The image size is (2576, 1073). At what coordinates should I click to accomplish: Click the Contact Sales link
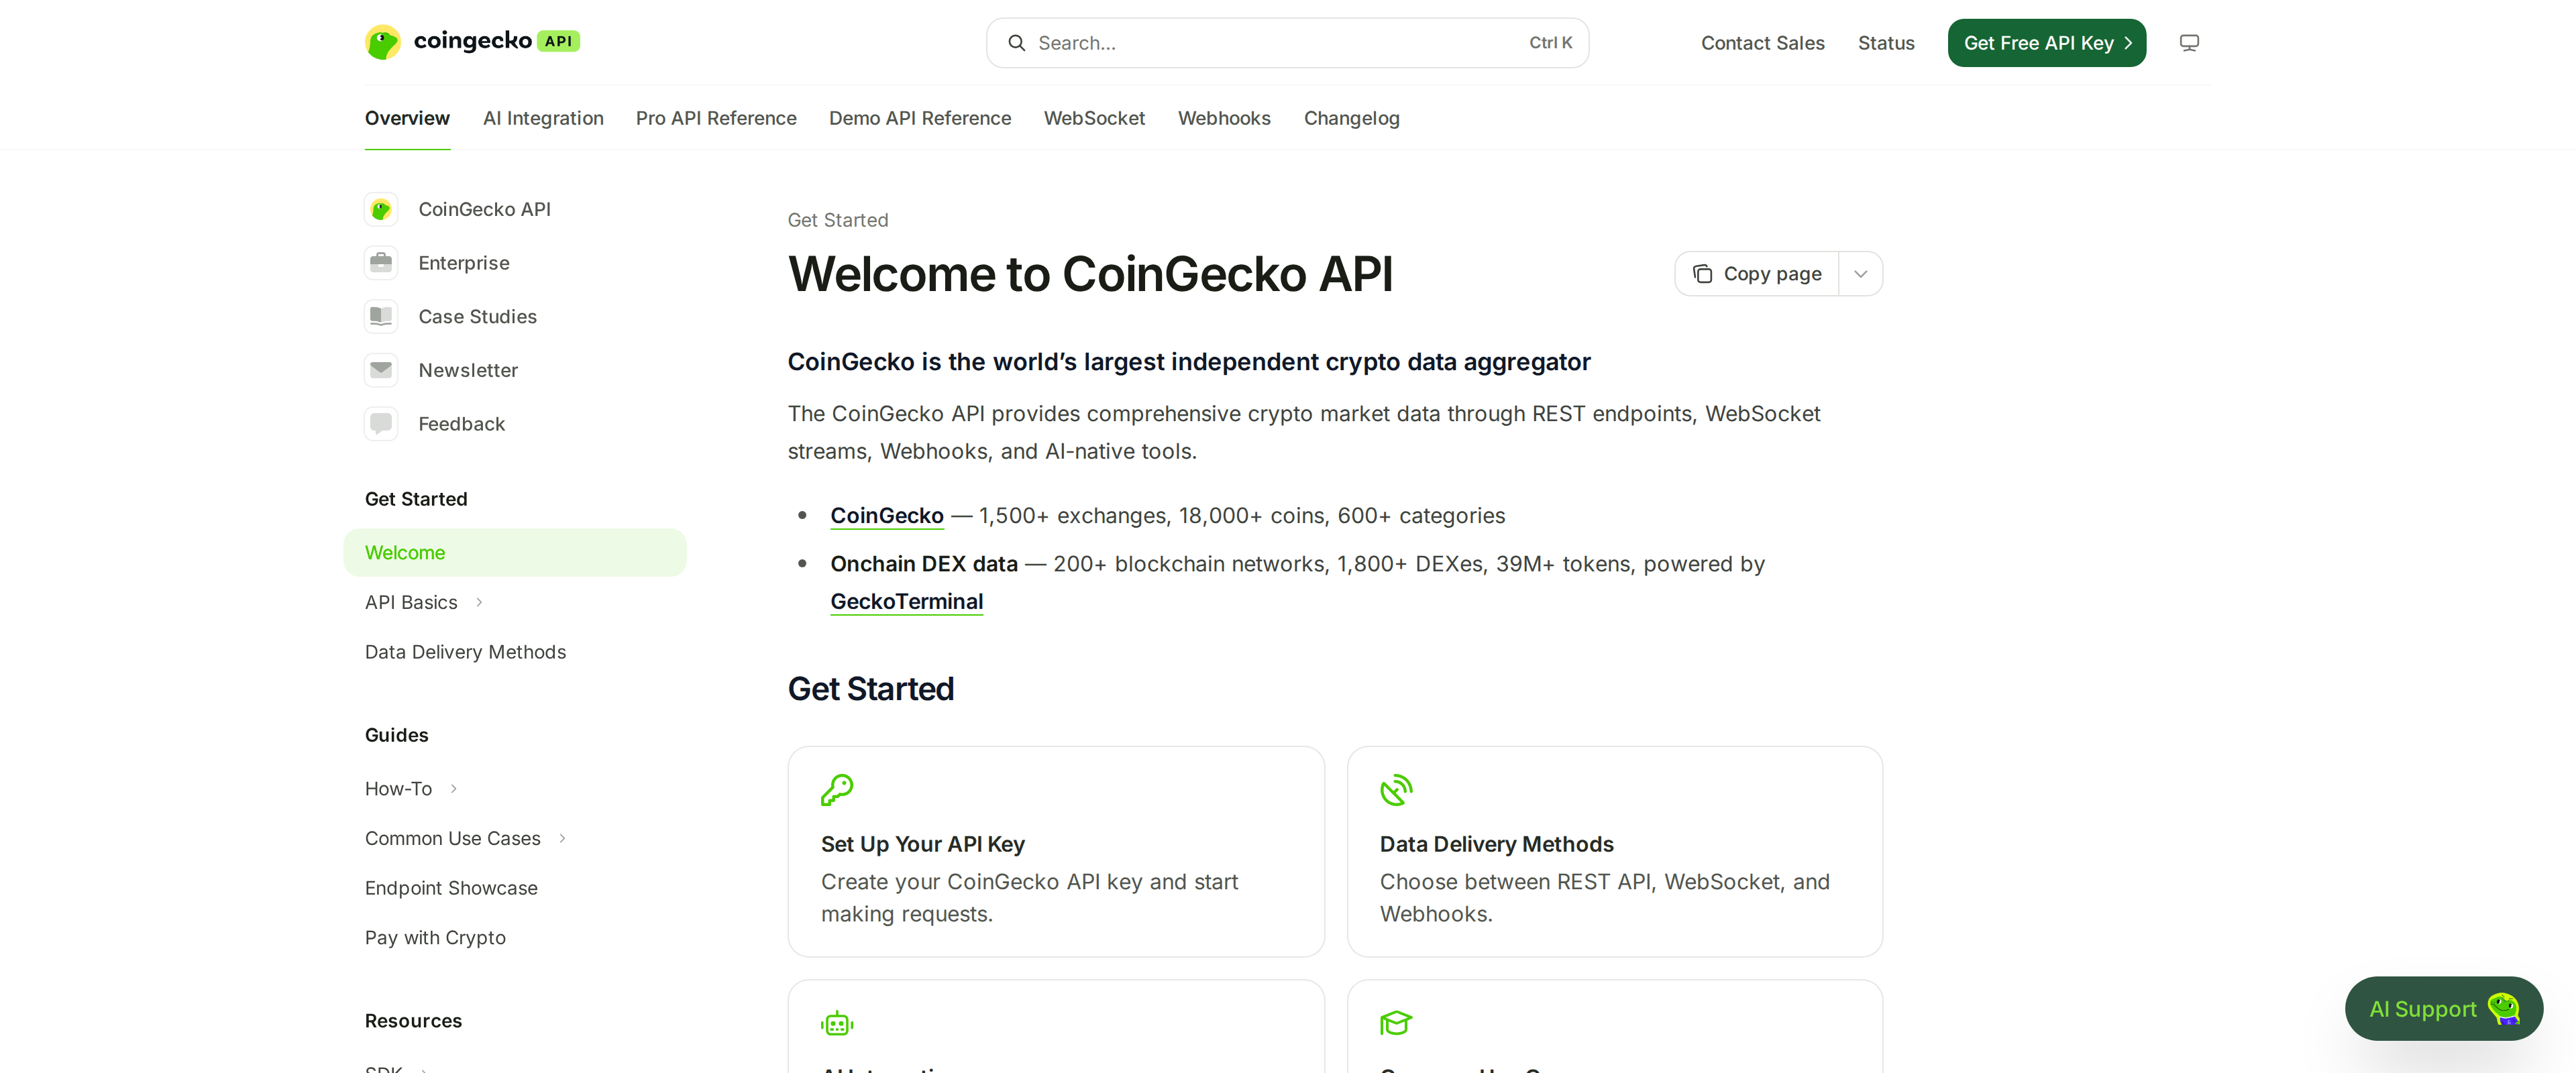[1762, 43]
